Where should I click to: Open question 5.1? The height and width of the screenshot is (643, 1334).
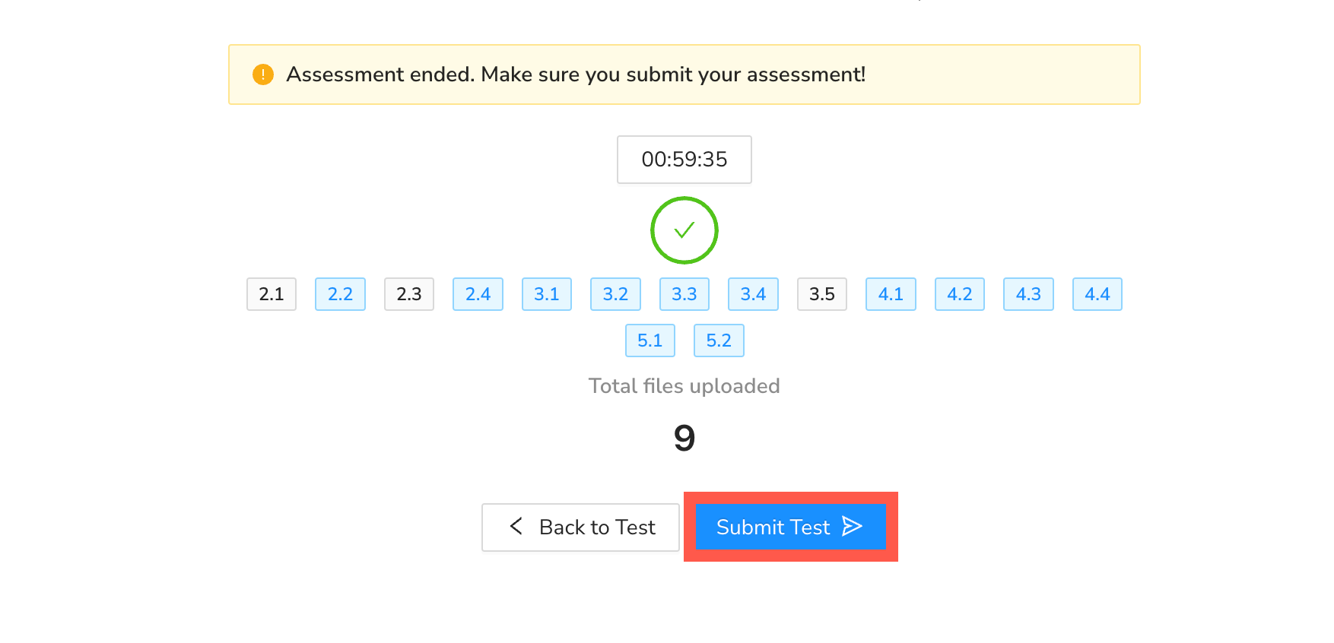pyautogui.click(x=650, y=341)
